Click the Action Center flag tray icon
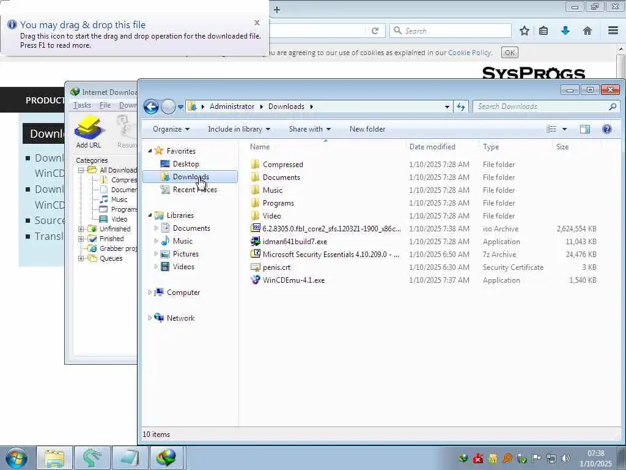Image resolution: width=626 pixels, height=470 pixels. pos(536,458)
